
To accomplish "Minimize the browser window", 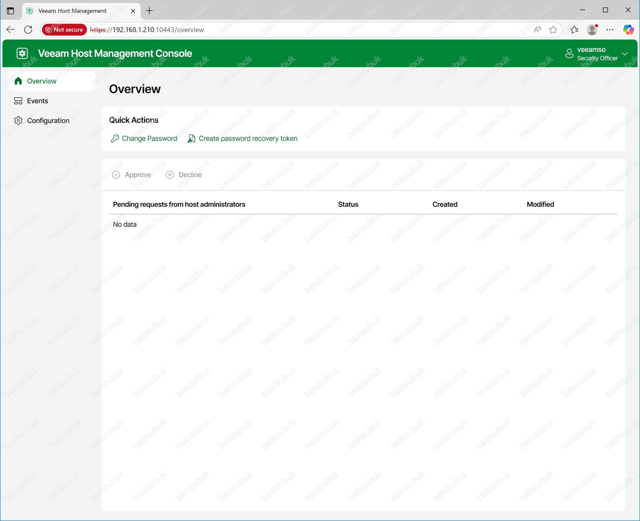I will (x=582, y=10).
